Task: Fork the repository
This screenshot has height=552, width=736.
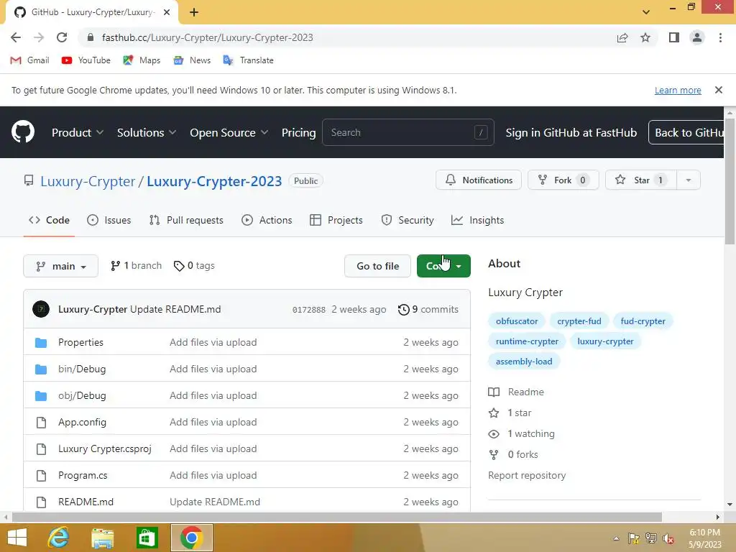Action: [x=563, y=180]
